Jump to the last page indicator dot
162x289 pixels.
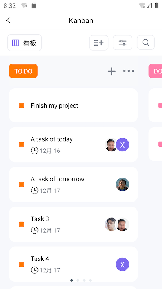[x=90, y=281]
